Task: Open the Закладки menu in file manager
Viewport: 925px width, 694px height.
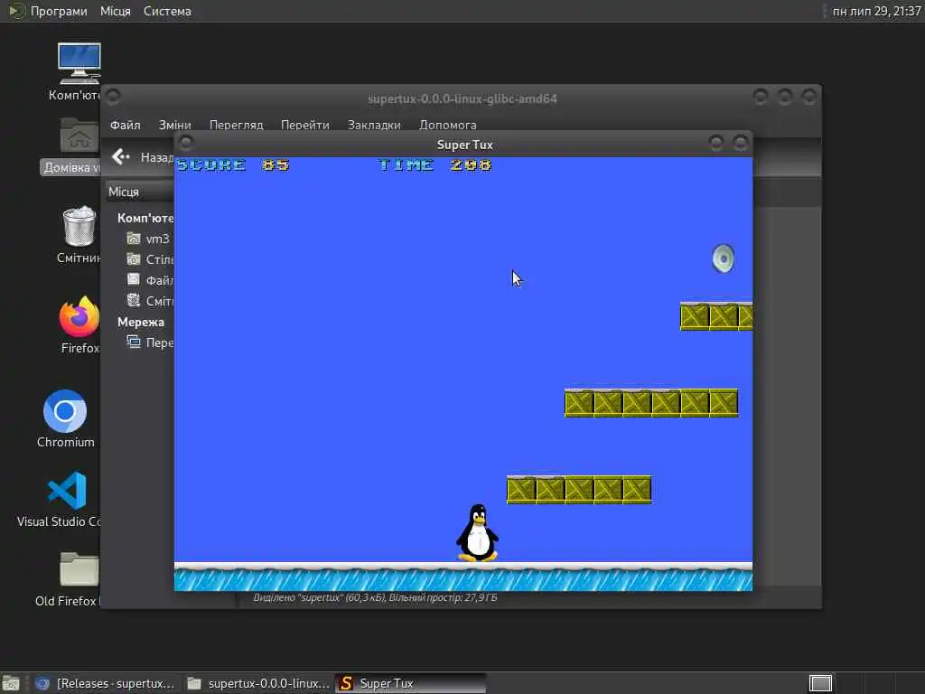Action: pyautogui.click(x=374, y=125)
